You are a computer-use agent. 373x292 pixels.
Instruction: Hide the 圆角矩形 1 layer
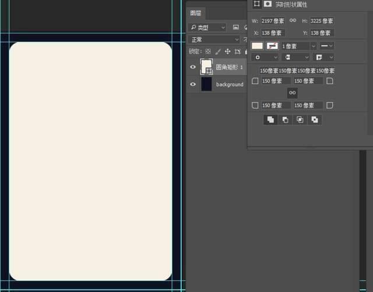[193, 67]
